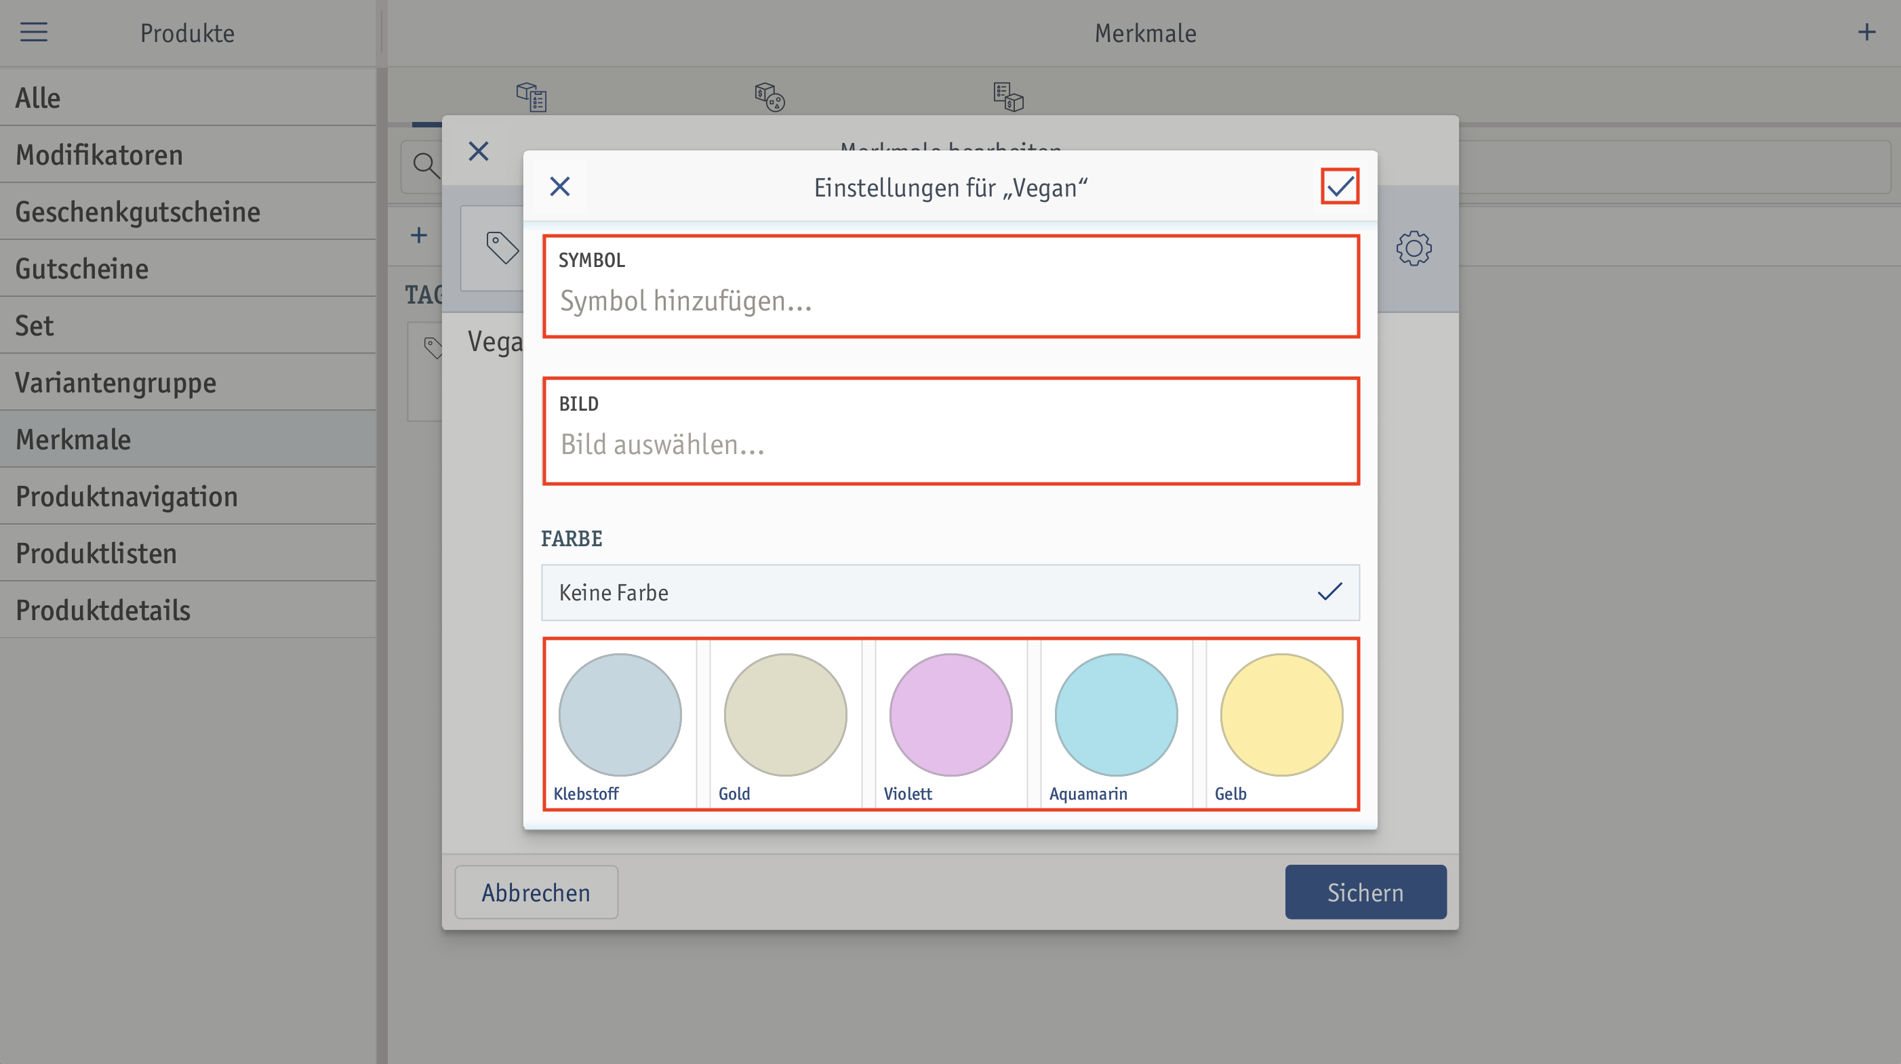Image resolution: width=1901 pixels, height=1064 pixels.
Task: Open settings gear in Merkmale bearbeiten dialog
Action: point(1413,249)
